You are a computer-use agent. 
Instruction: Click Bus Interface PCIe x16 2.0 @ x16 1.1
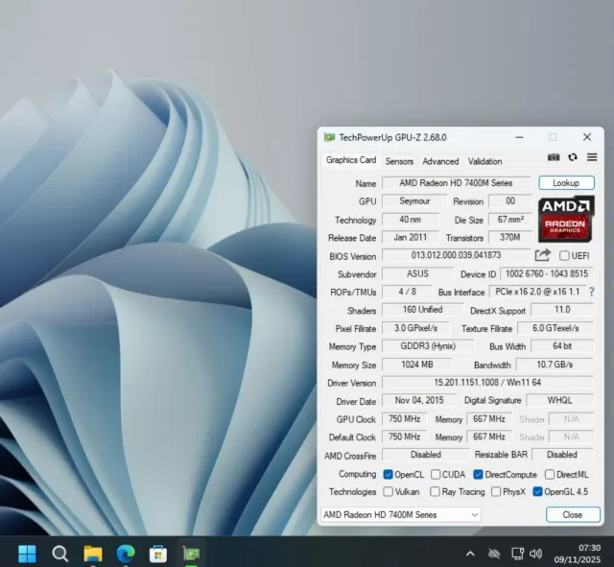pos(537,292)
